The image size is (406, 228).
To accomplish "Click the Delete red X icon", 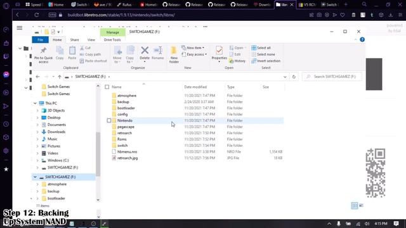I will tap(145, 50).
